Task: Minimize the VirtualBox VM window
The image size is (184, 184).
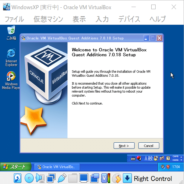Action: pos(134,7)
